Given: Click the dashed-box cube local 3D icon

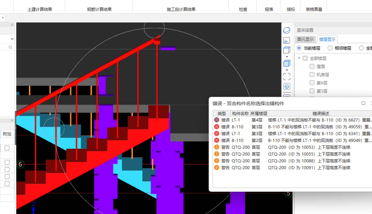Looking at the screenshot, I should [286, 87].
